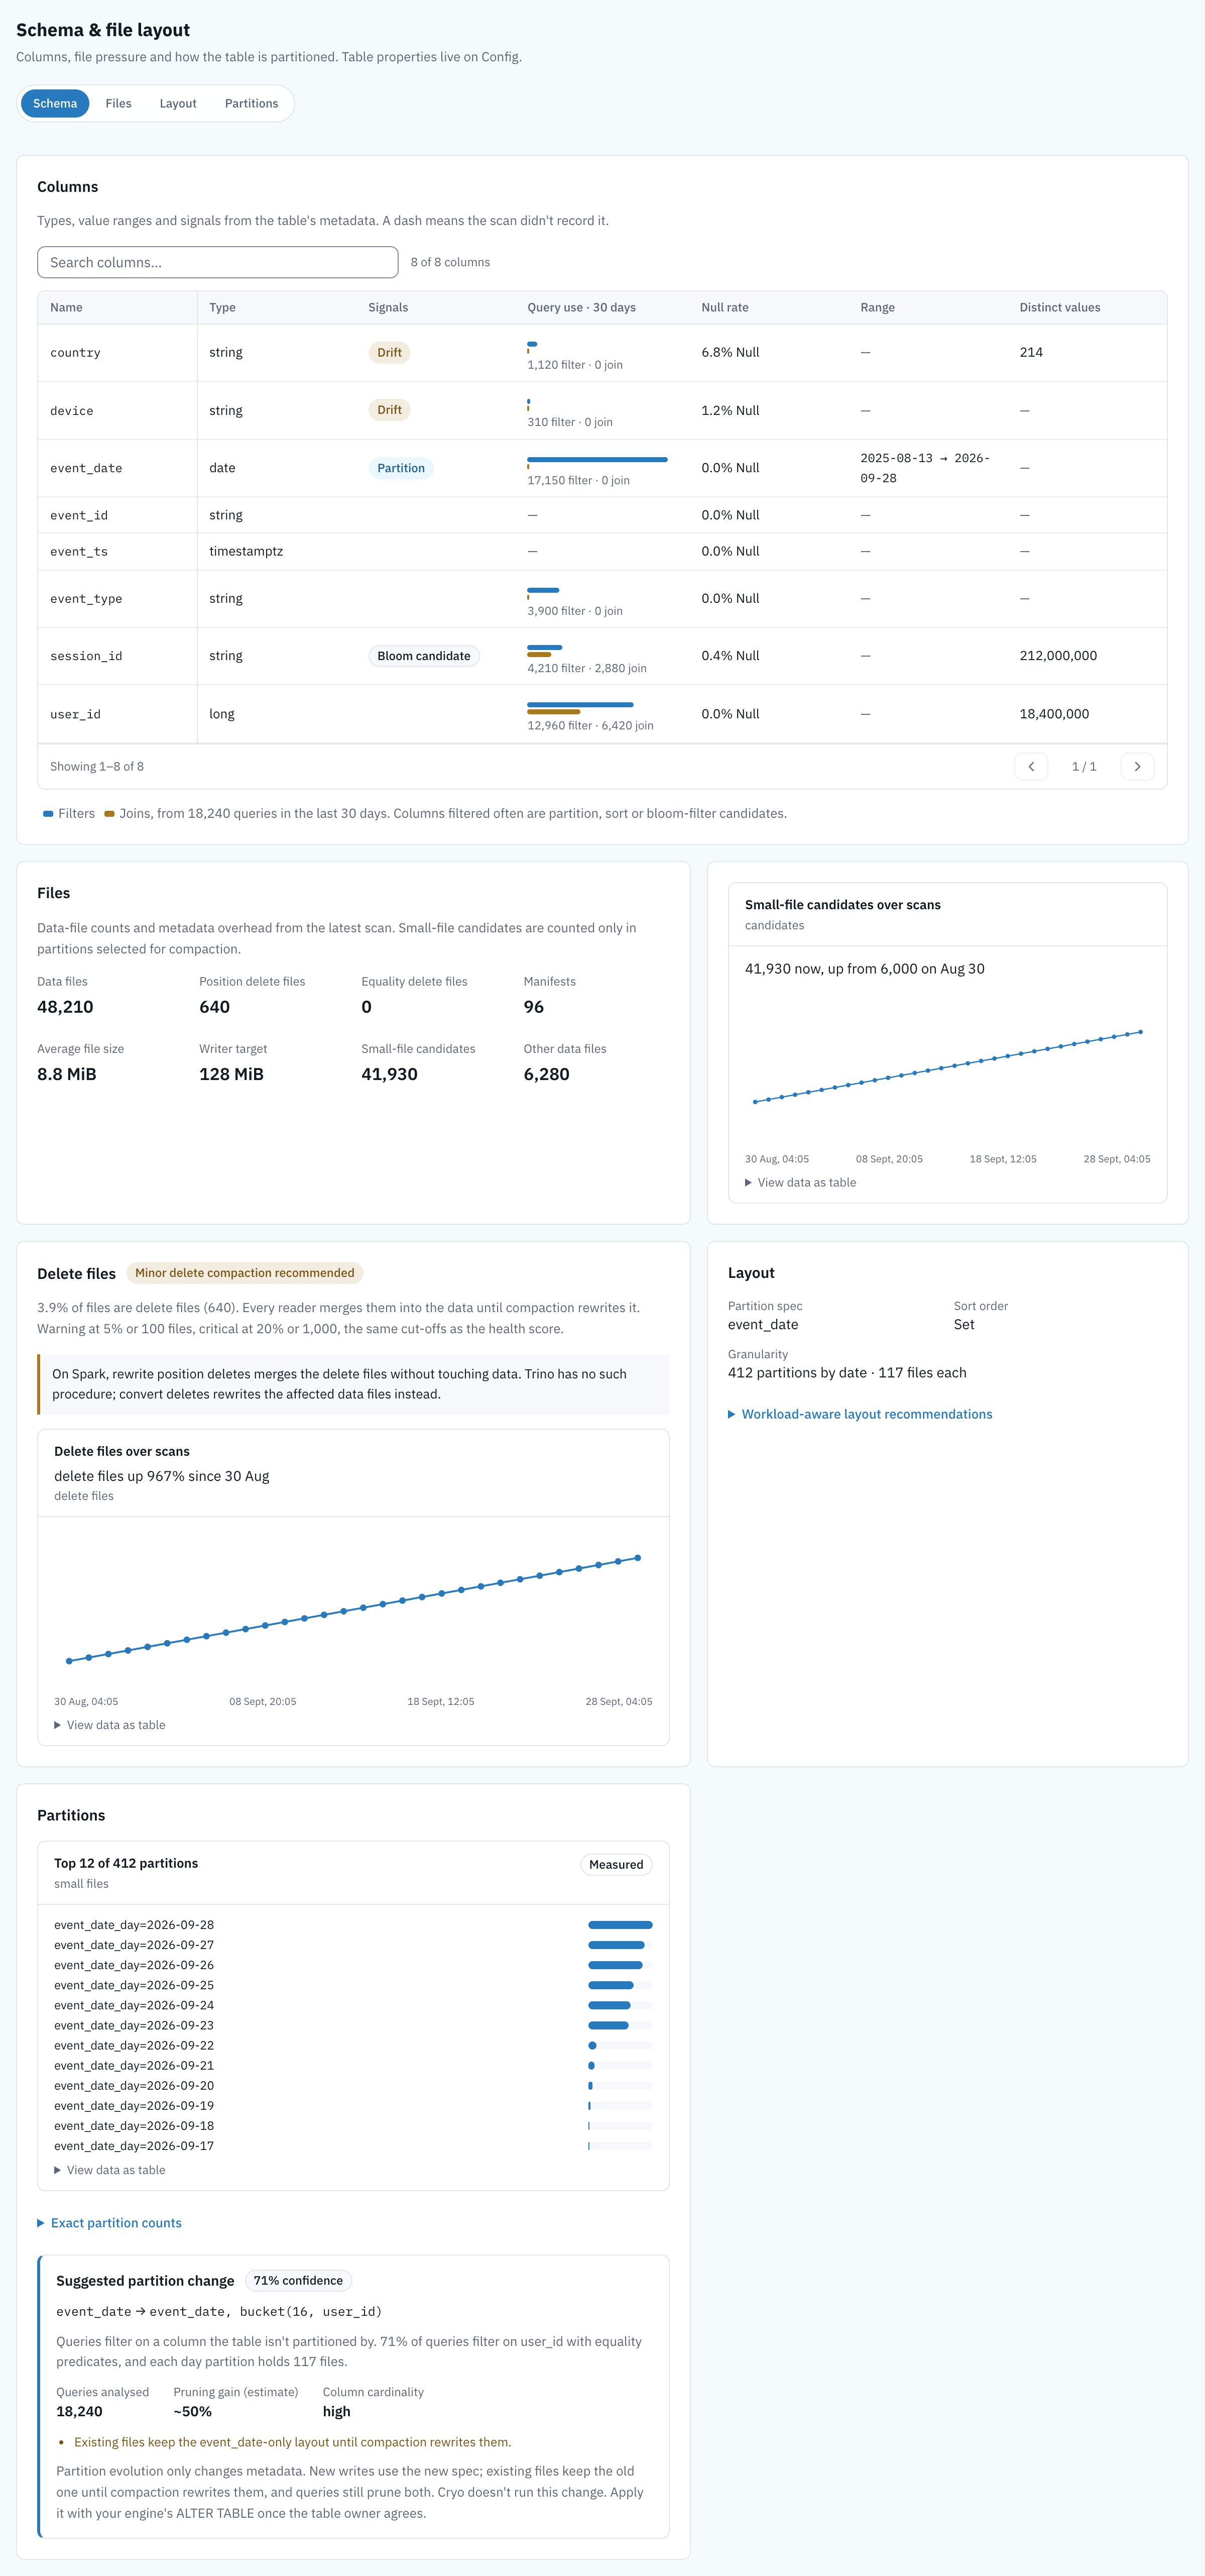The image size is (1205, 2576).
Task: Click the 71% confidence badge
Action: coord(298,2281)
